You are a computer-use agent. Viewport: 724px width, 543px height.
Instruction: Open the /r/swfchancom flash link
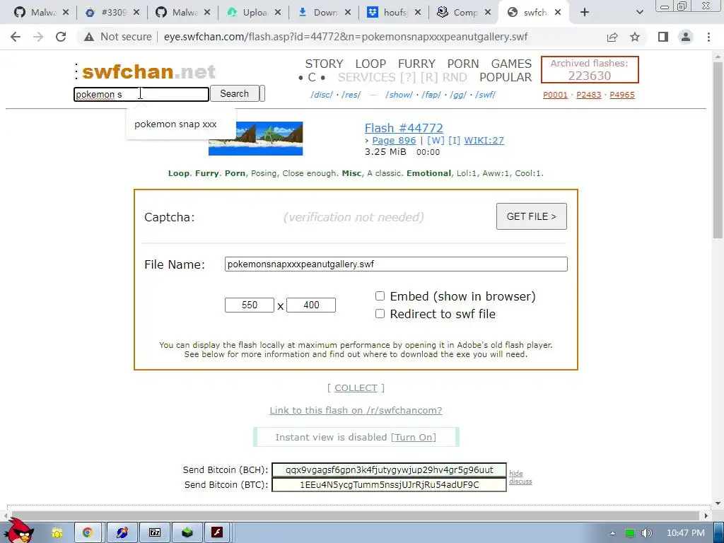[x=356, y=411]
